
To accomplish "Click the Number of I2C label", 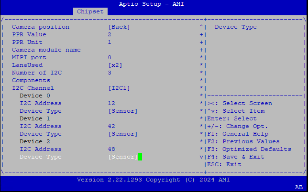I will coord(37,73).
